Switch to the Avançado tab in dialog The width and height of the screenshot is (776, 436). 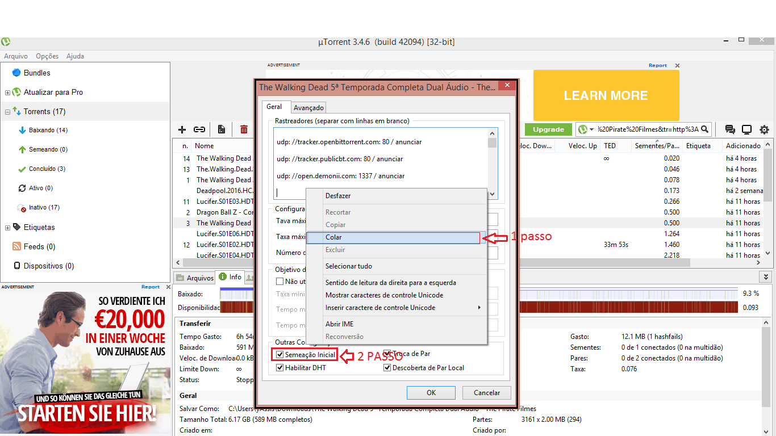[309, 107]
